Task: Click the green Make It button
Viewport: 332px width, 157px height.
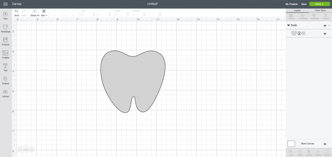Action: 319,4
